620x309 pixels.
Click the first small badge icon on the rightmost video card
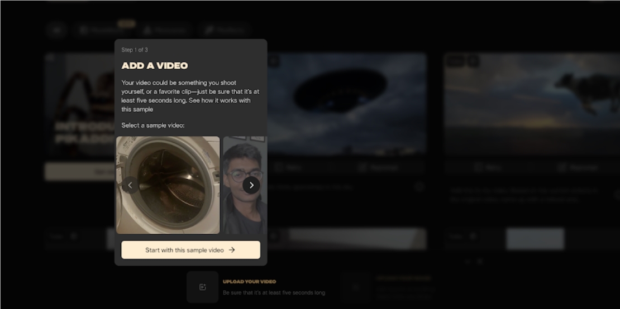coord(454,61)
